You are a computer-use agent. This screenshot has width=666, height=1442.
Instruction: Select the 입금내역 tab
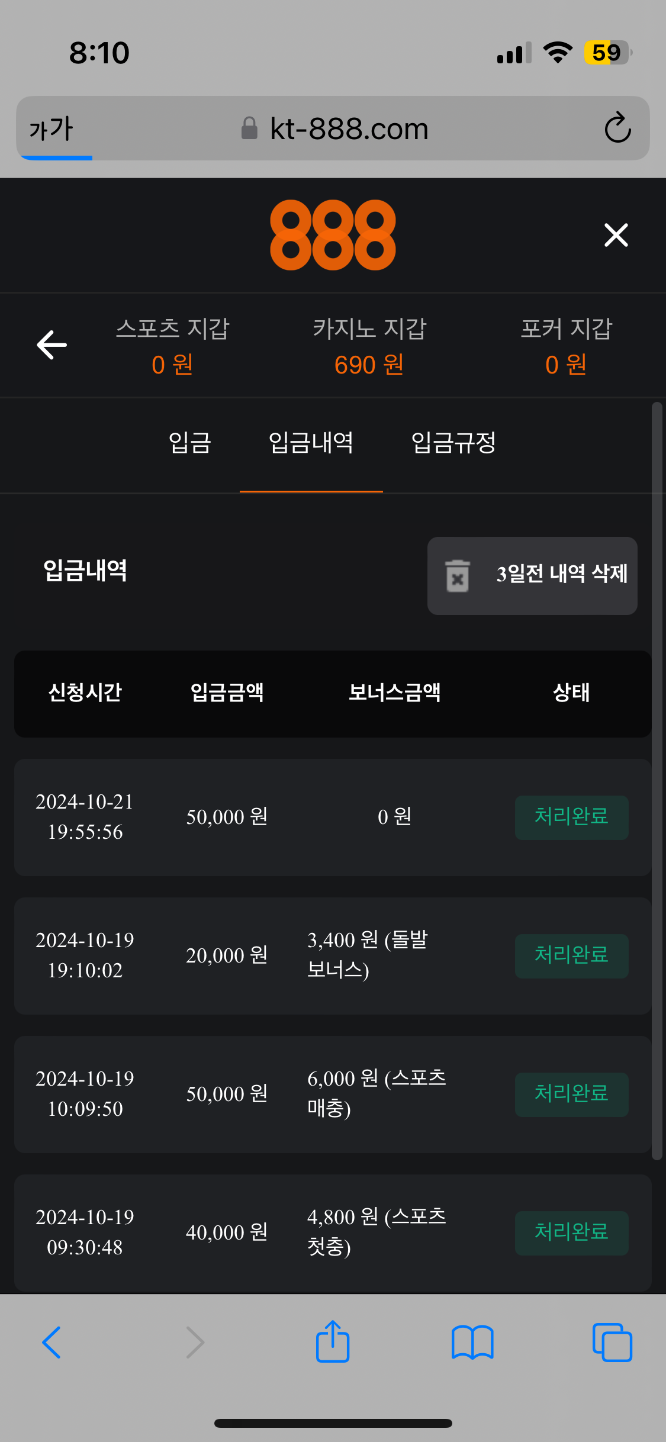(x=311, y=443)
